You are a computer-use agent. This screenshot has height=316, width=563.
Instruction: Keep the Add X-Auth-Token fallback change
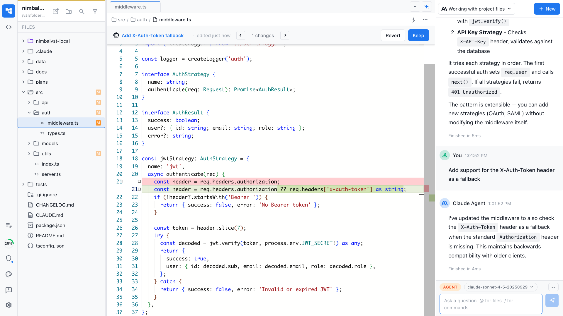(x=418, y=35)
